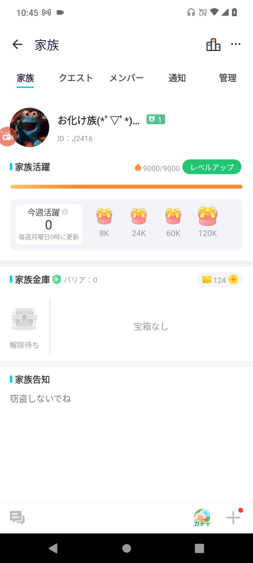Tap the orange family activity progress bar

coord(126,187)
